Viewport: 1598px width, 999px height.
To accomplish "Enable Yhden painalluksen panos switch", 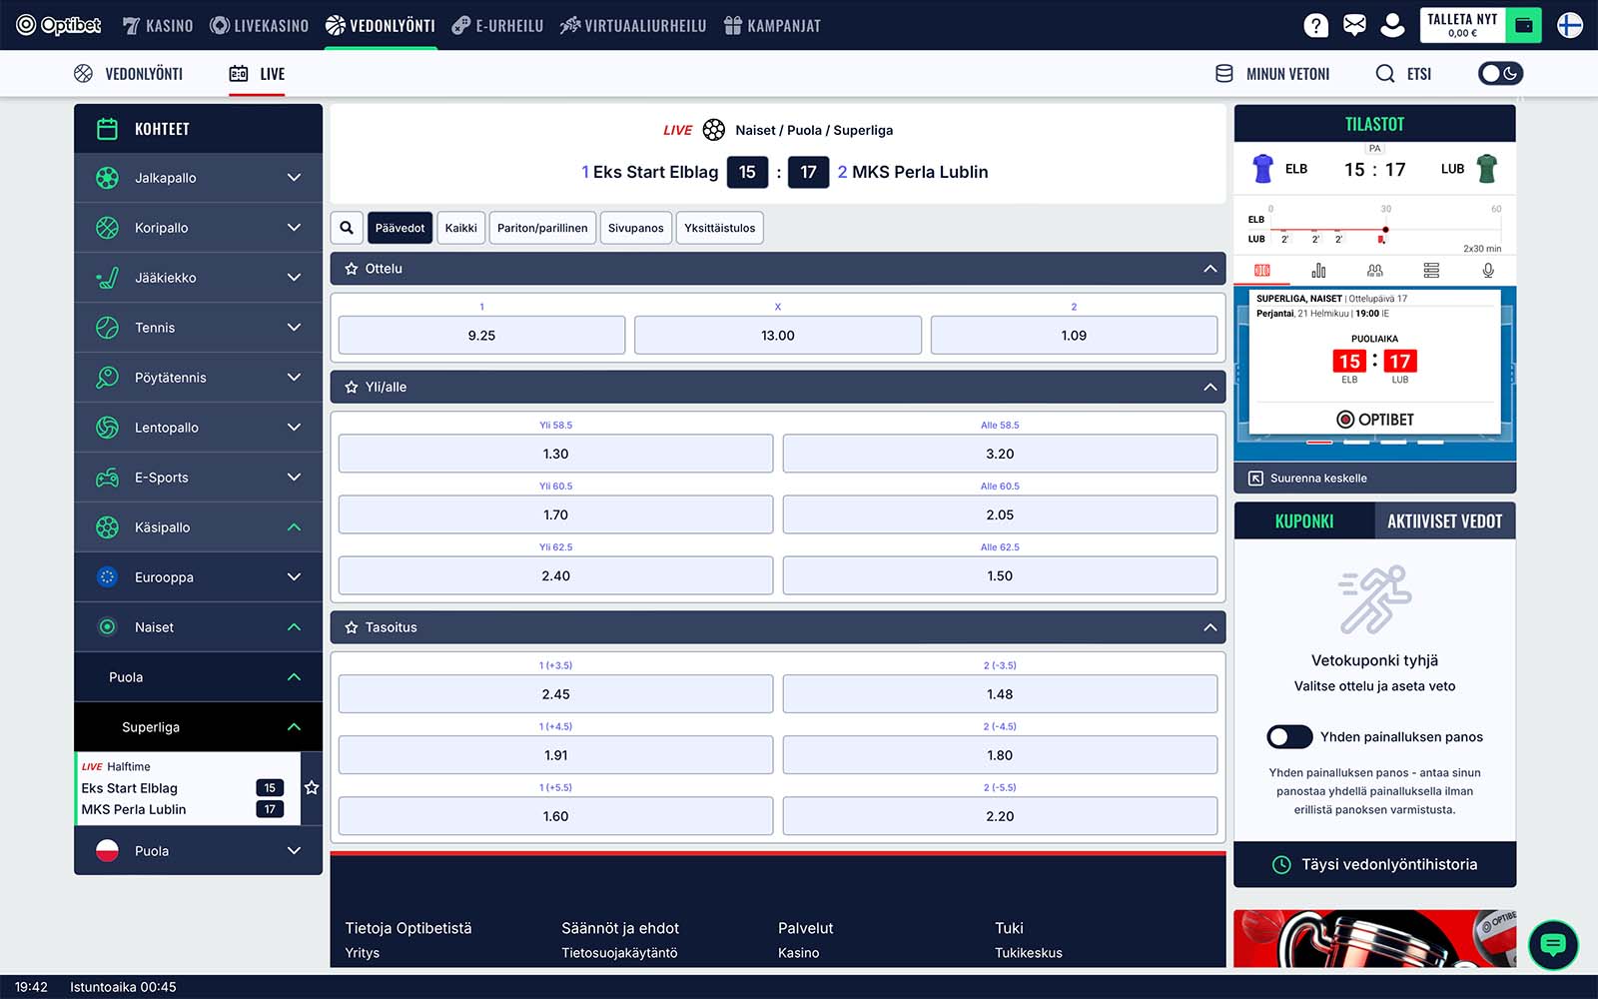I will point(1289,737).
